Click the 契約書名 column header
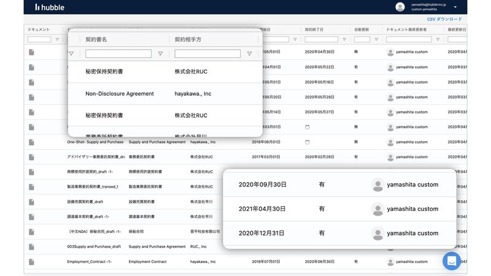The width and height of the screenshot is (491, 276). [96, 39]
